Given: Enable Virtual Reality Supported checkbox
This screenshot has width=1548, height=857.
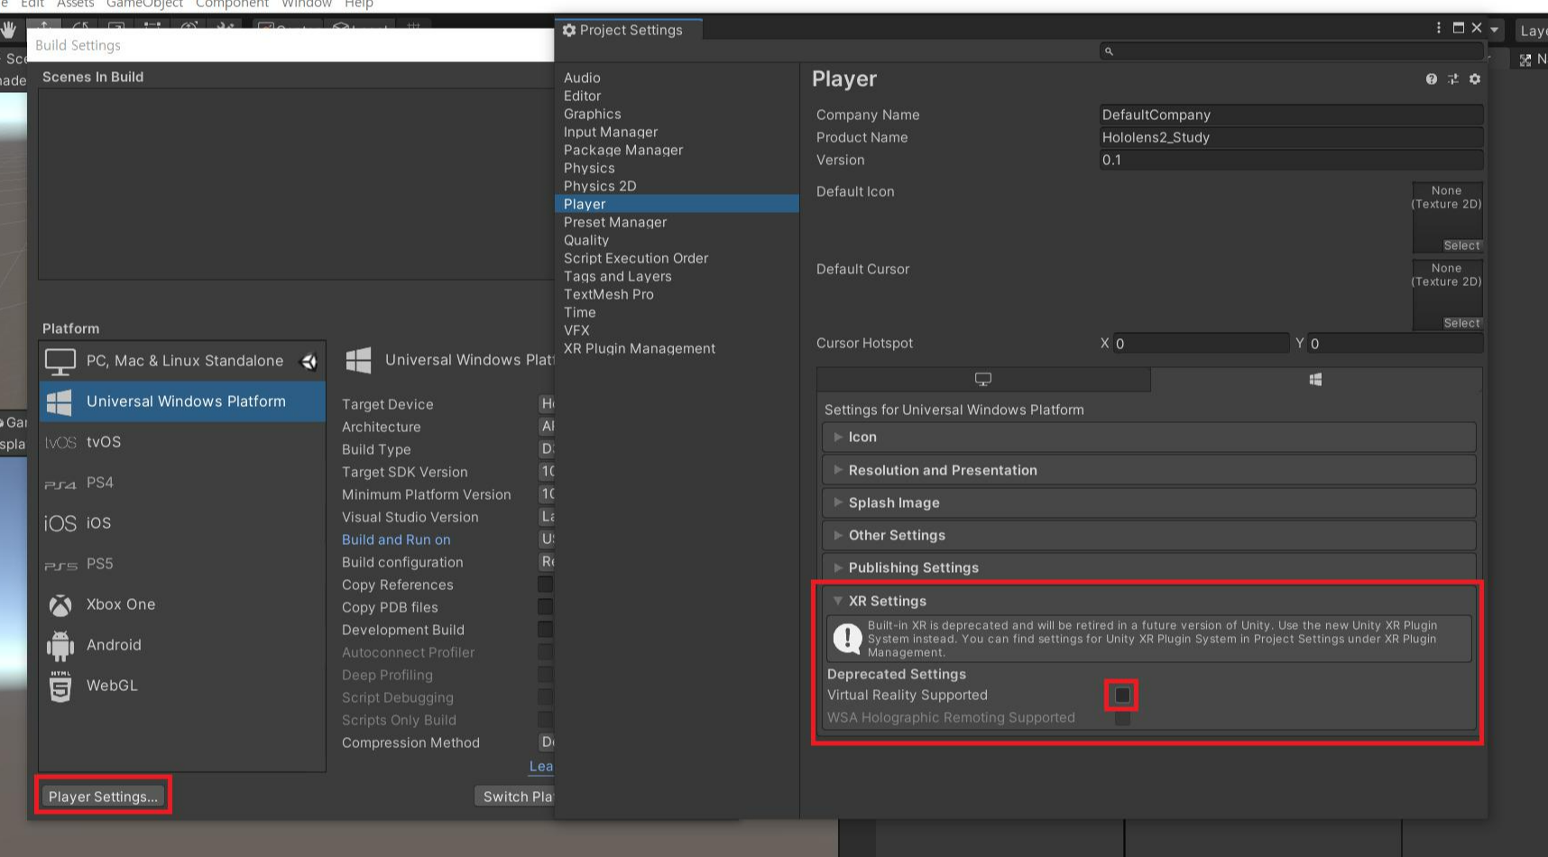Looking at the screenshot, I should (x=1122, y=696).
